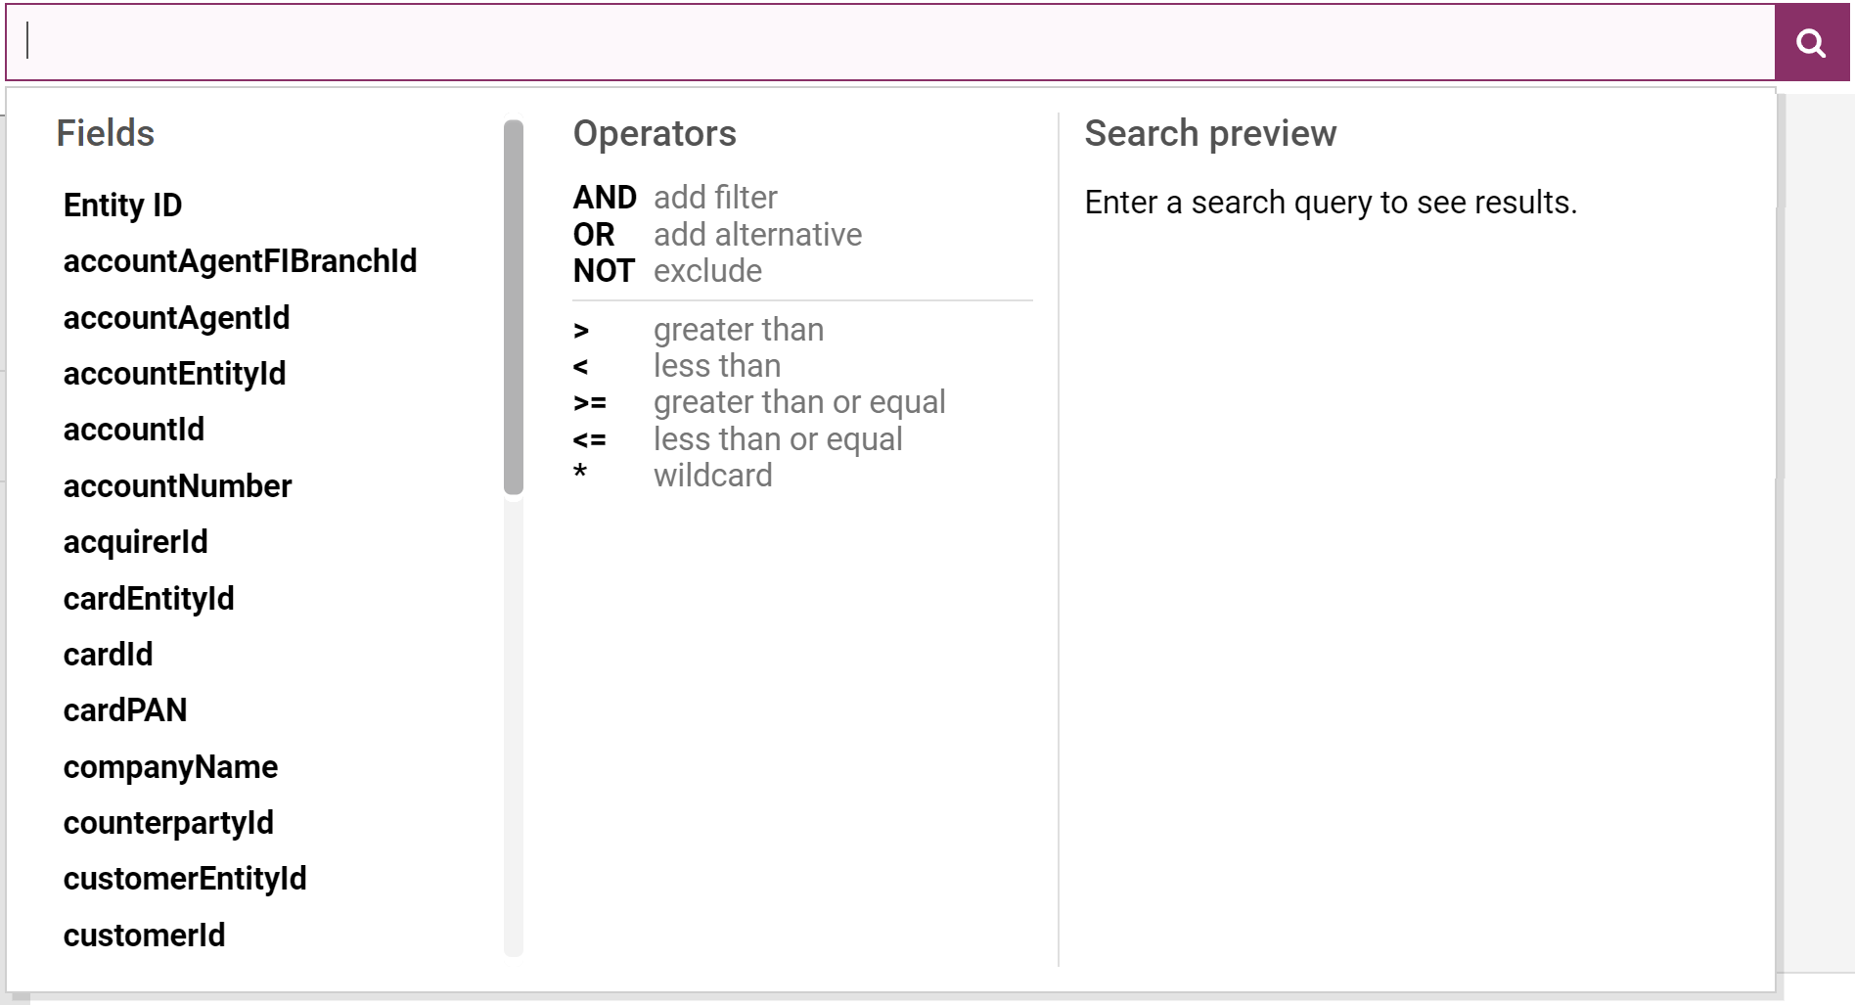Choose the accountAgentFIBranchId field
The image size is (1855, 1005).
click(241, 261)
